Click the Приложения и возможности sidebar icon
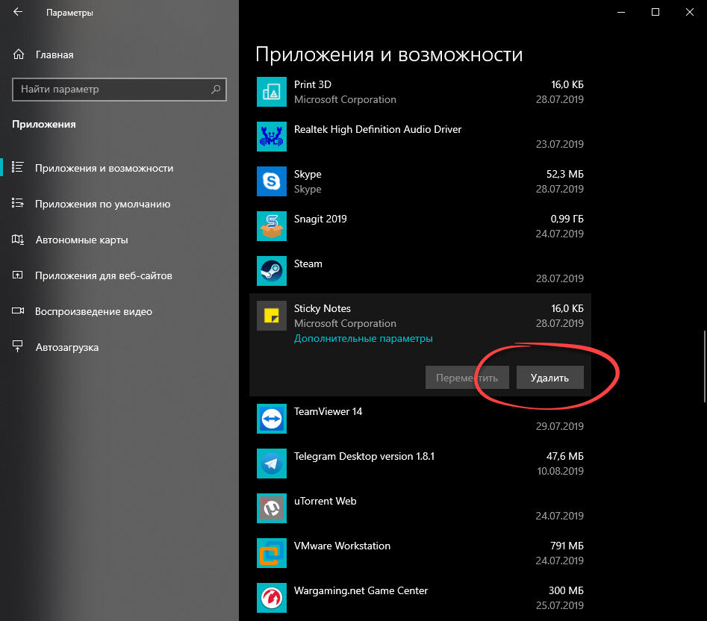Viewport: 707px width, 621px height. click(18, 167)
